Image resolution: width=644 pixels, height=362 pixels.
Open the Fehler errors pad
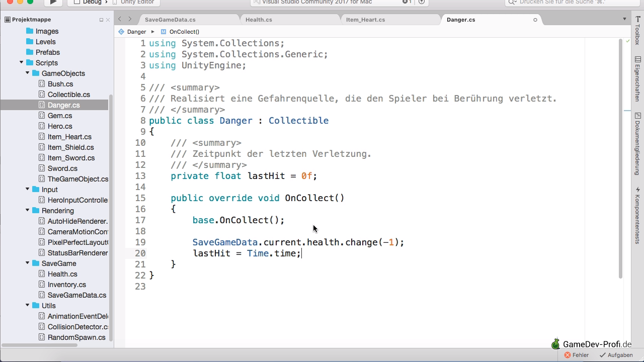pos(576,355)
